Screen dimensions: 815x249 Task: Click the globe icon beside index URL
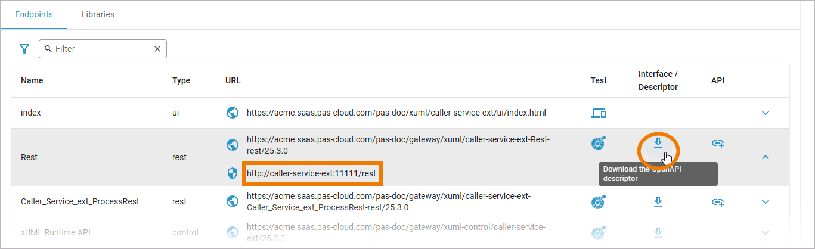click(x=233, y=113)
